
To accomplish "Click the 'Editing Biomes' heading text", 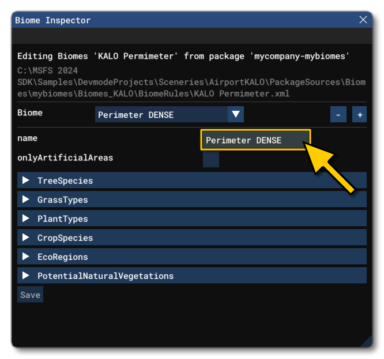I will point(183,57).
